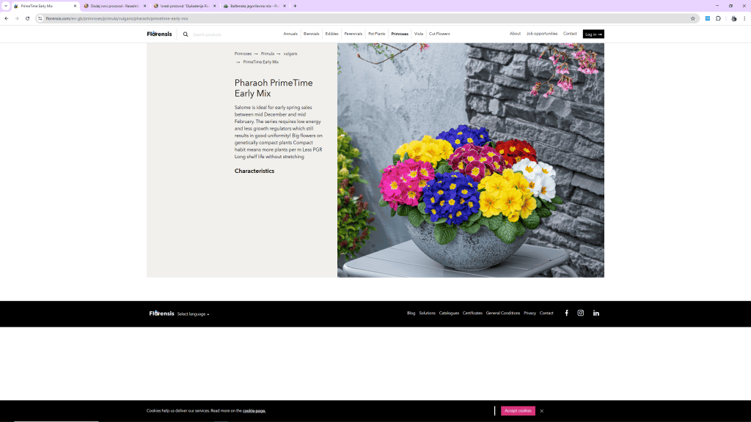Click Accept cookies button

(518, 410)
